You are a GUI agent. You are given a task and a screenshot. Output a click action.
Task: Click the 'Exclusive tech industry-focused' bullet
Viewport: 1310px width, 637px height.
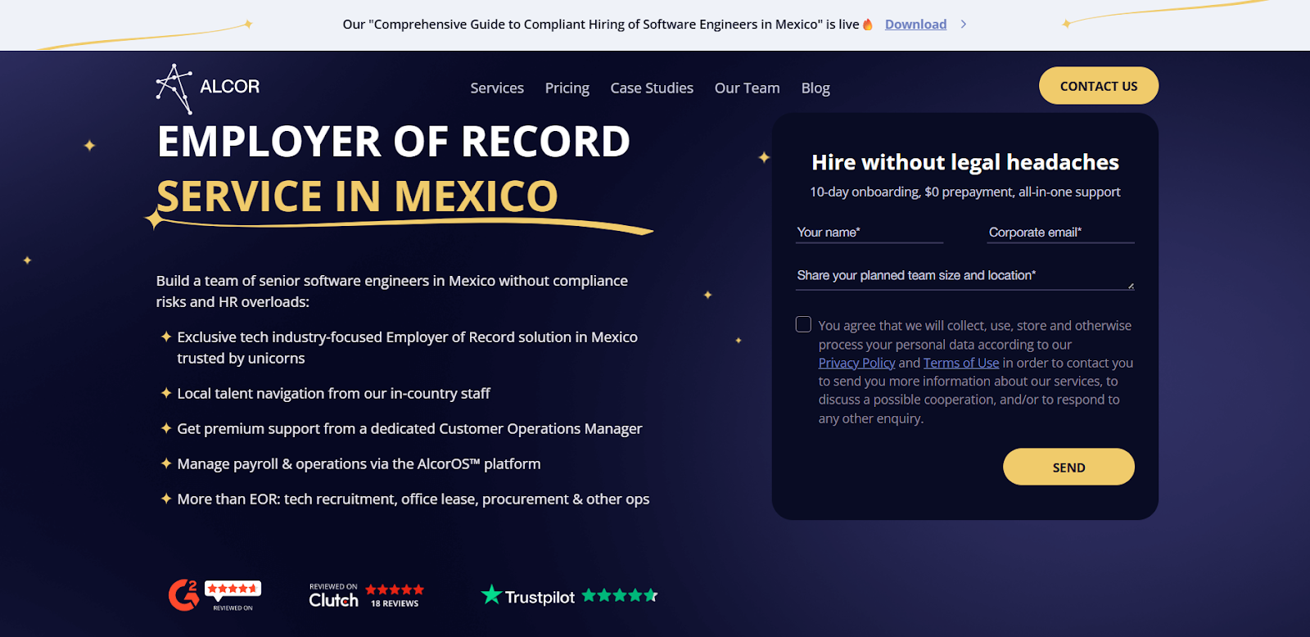pyautogui.click(x=407, y=348)
